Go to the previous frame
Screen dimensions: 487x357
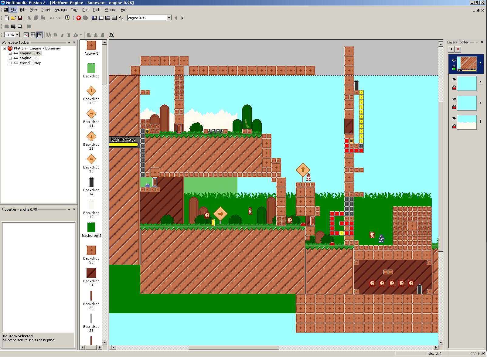tap(176, 18)
